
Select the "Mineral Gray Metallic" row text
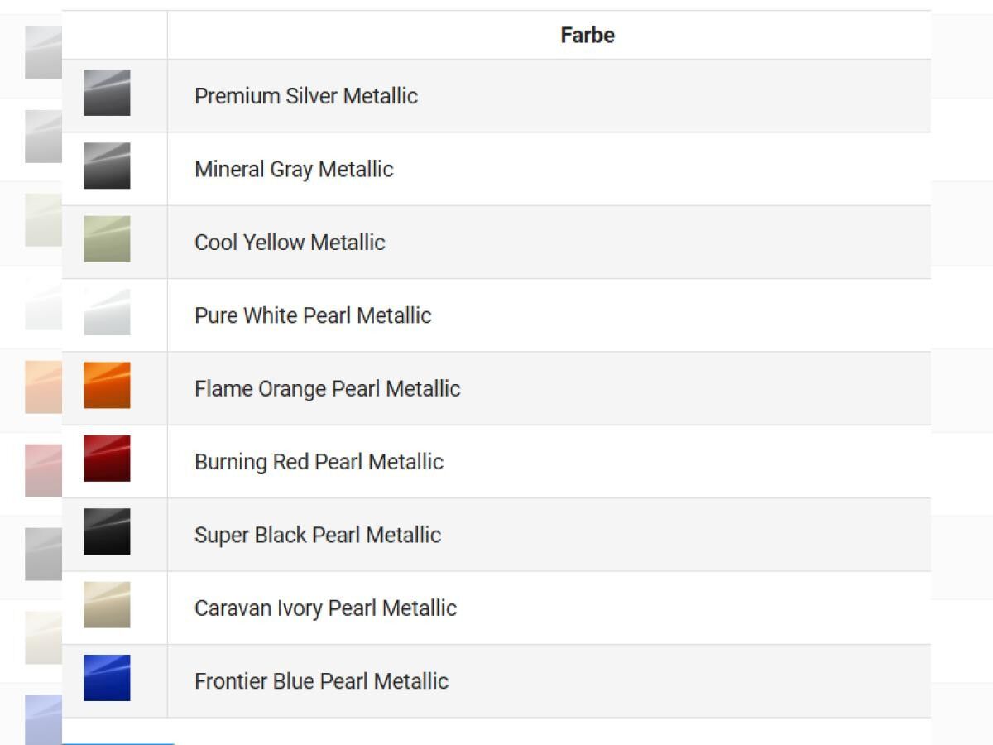coord(294,169)
